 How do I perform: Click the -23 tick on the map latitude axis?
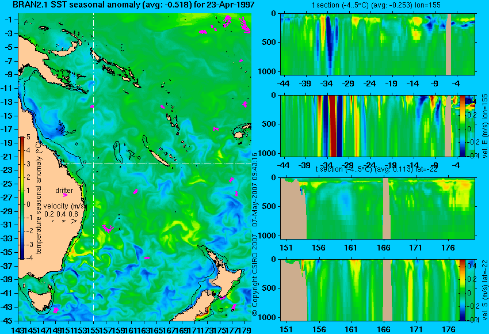(x=8, y=170)
